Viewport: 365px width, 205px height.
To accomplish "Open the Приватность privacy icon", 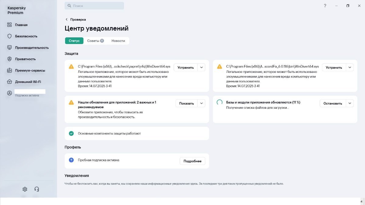I will [x=9, y=59].
